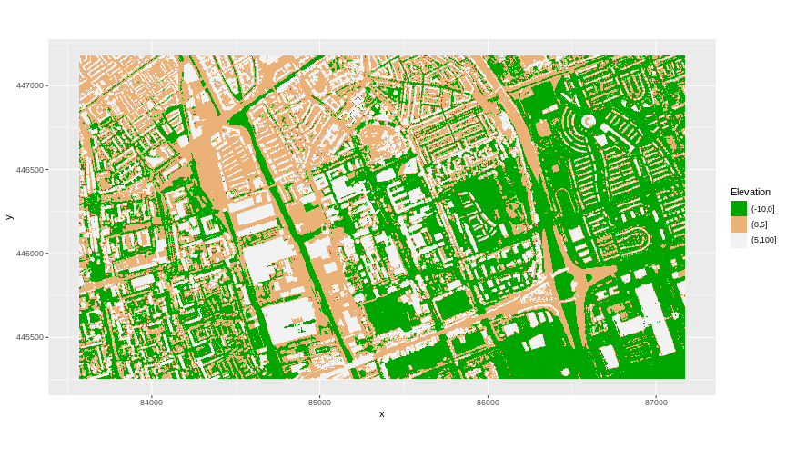This screenshot has height=458, width=786.
Task: Click x-axis tick label 87000
Action: tap(656, 403)
